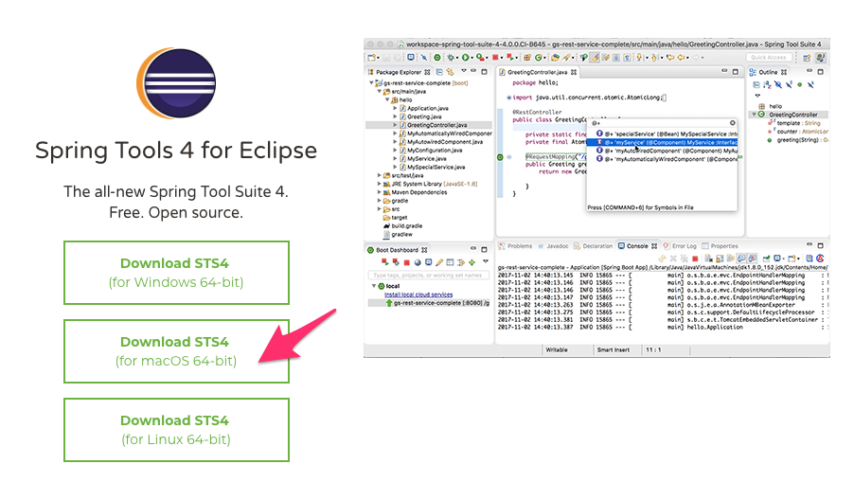
Task: Click the Open Perspective icon beside Quick Access
Action: coord(807,58)
